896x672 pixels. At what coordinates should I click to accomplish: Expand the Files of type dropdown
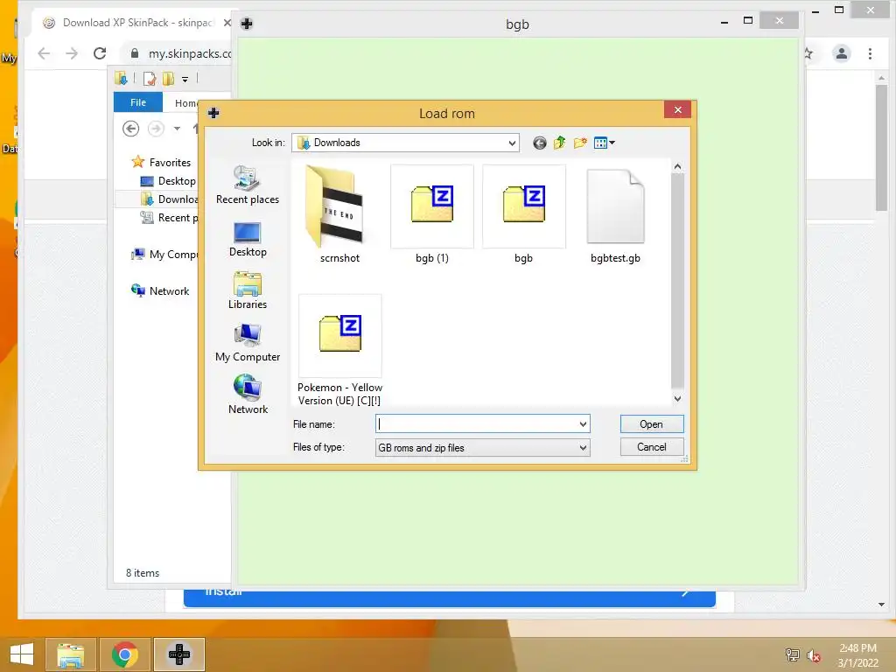[x=582, y=447]
